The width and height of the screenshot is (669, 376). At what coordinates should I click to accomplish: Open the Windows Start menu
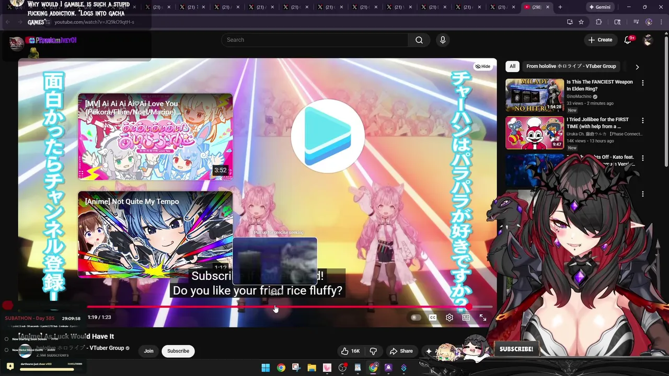click(266, 368)
